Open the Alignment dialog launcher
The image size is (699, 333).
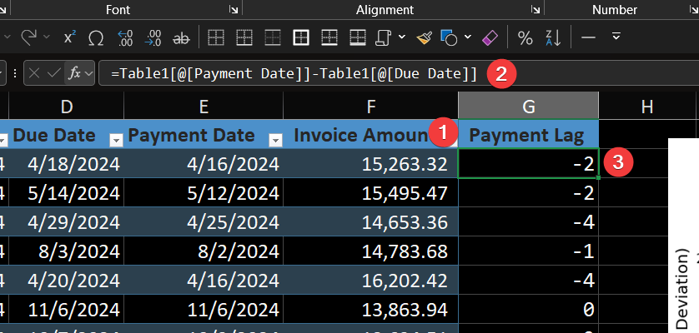[534, 10]
